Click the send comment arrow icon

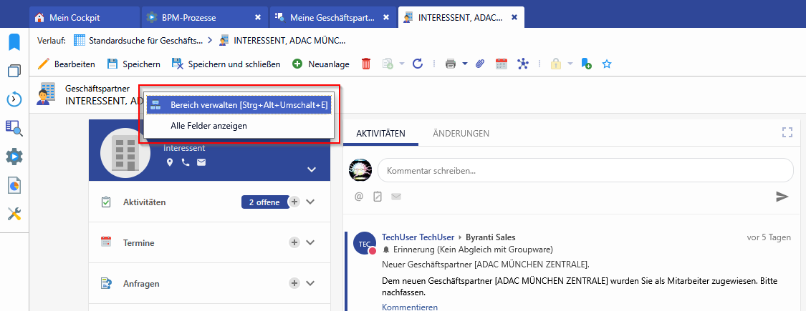pyautogui.click(x=782, y=197)
